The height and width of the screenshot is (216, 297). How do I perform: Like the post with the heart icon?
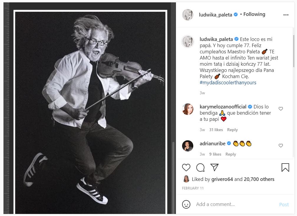(186, 168)
